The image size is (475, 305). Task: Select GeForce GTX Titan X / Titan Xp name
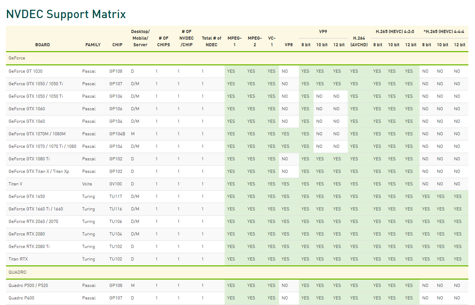pyautogui.click(x=39, y=171)
